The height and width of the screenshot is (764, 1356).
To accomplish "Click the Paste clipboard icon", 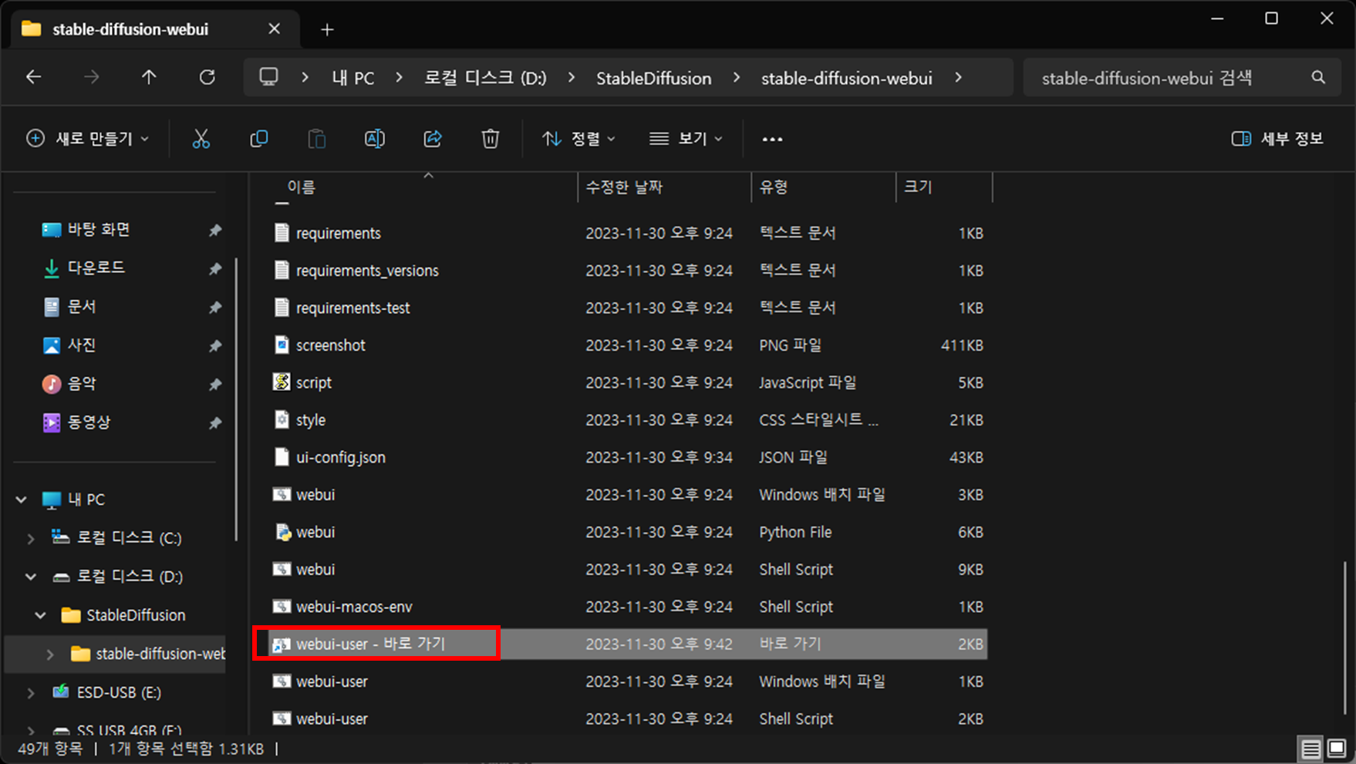I will coord(317,139).
